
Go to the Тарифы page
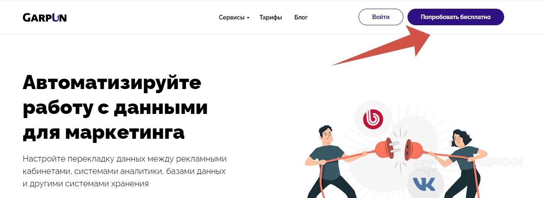[x=271, y=17]
